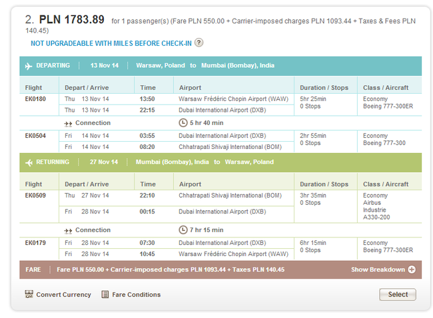Image resolution: width=433 pixels, height=318 pixels.
Task: Open the Convert Currency link
Action: point(63,295)
